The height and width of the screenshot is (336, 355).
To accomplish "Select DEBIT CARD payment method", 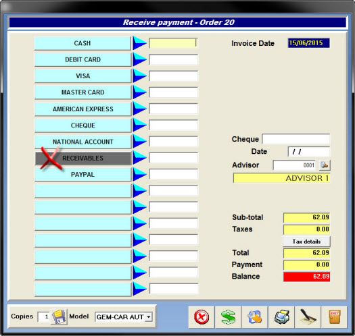I will click(82, 59).
